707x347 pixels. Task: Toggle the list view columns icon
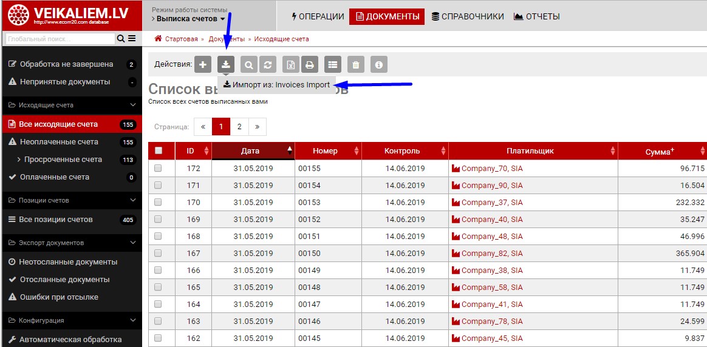(332, 65)
